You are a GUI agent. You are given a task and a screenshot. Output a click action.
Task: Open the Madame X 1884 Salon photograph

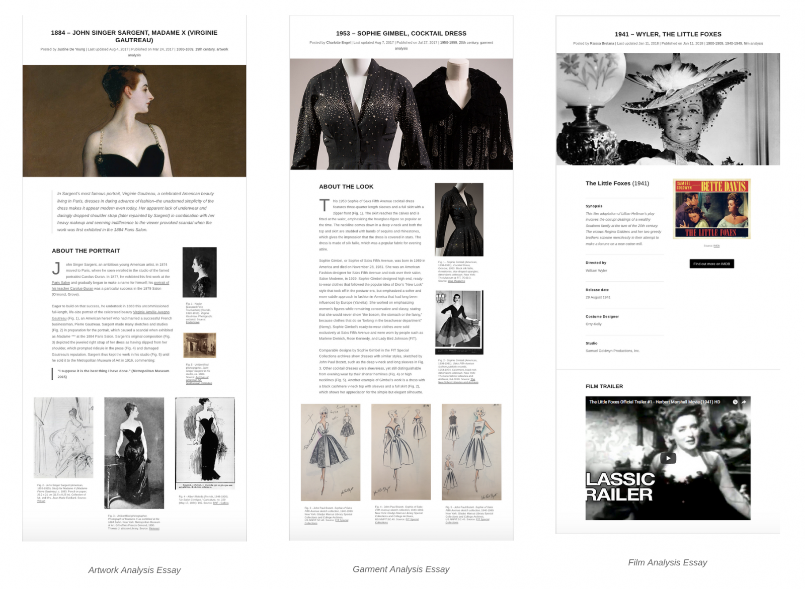tap(134, 453)
